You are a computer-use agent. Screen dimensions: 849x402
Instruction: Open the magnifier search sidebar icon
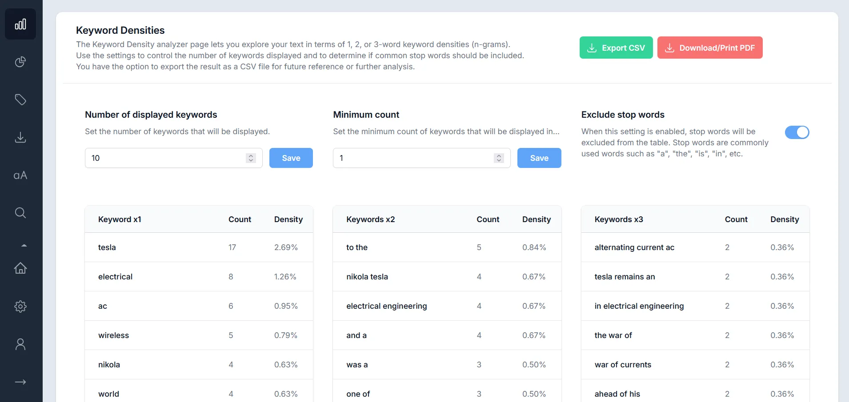click(20, 213)
